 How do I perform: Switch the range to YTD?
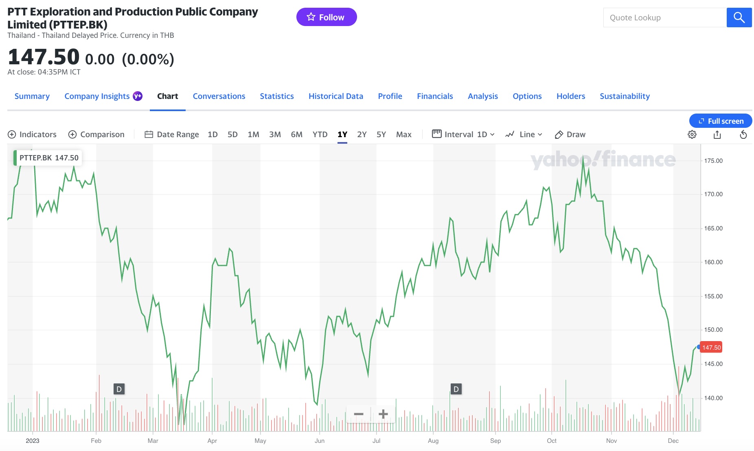320,134
